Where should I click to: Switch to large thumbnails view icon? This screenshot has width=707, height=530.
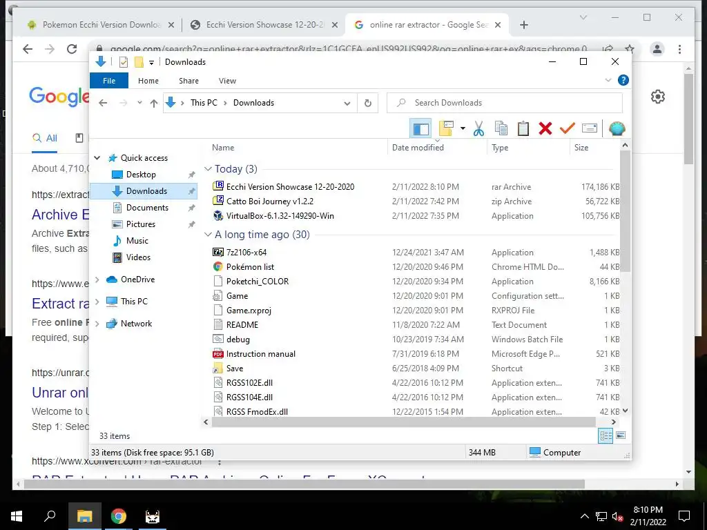click(x=621, y=435)
